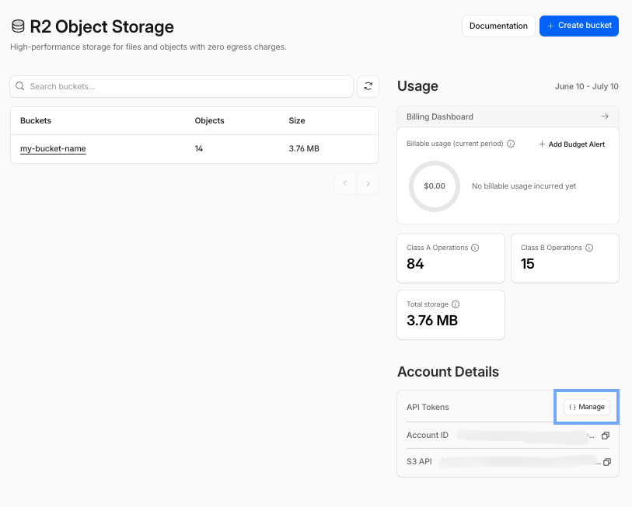Add a Budget Alert
This screenshot has width=632, height=507.
572,144
